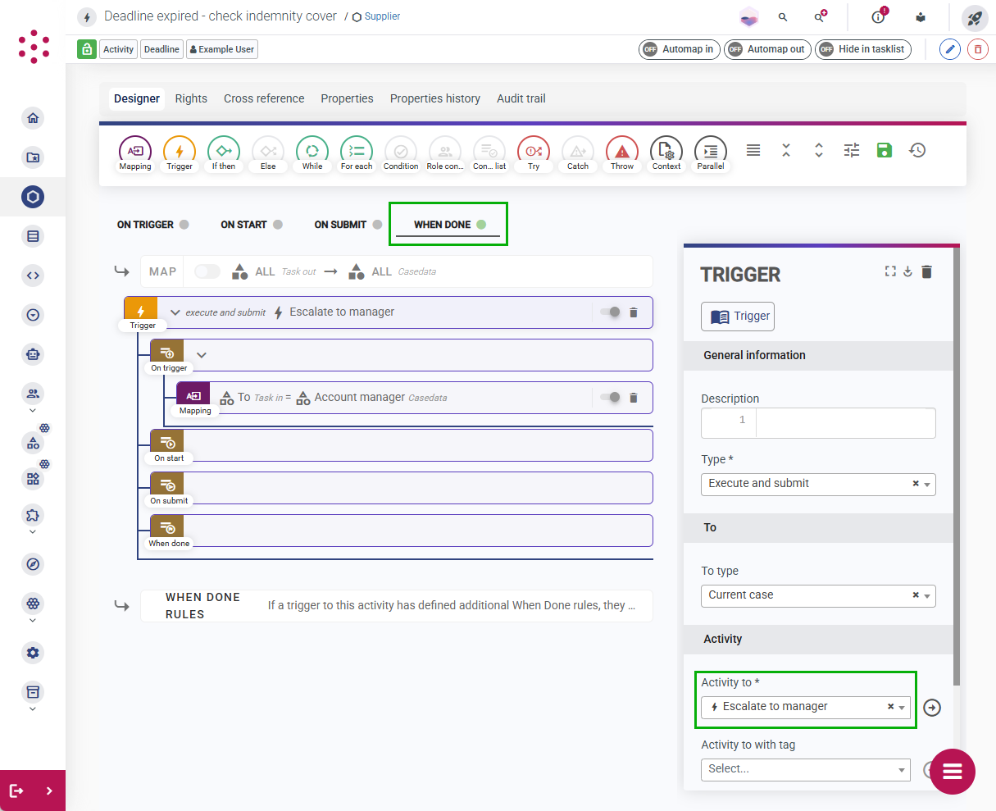This screenshot has height=811, width=996.
Task: Click the Trigger documentation button
Action: coord(738,317)
